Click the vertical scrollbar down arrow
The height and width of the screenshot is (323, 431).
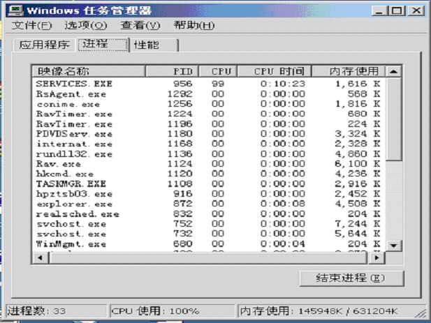click(x=393, y=246)
